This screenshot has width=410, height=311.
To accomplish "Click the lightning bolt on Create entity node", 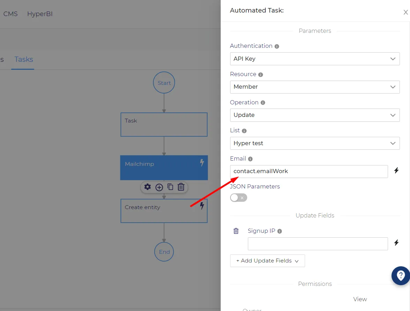I will click(x=202, y=206).
